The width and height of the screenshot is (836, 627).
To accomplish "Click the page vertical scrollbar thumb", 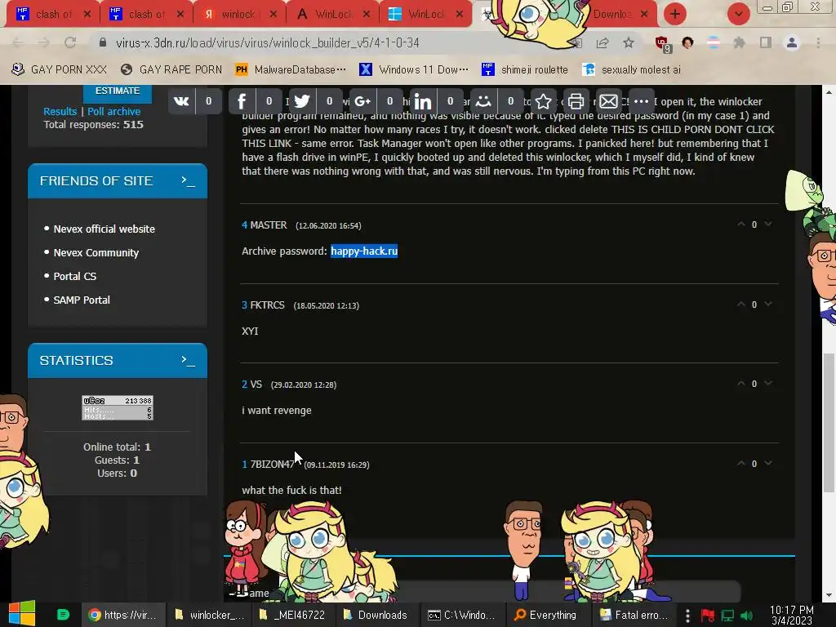I will (829, 424).
